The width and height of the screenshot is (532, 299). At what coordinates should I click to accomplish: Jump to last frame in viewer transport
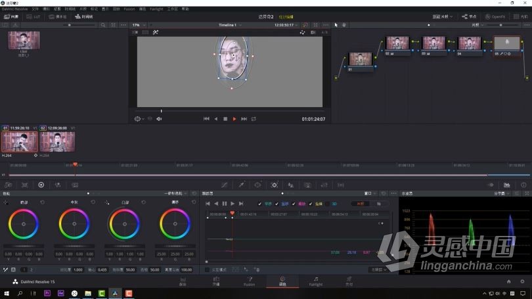point(244,119)
